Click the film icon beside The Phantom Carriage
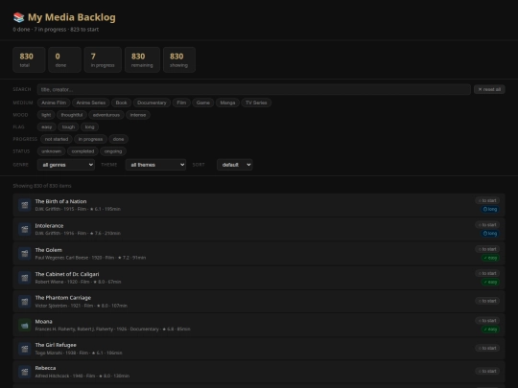This screenshot has width=518, height=388. (x=24, y=302)
